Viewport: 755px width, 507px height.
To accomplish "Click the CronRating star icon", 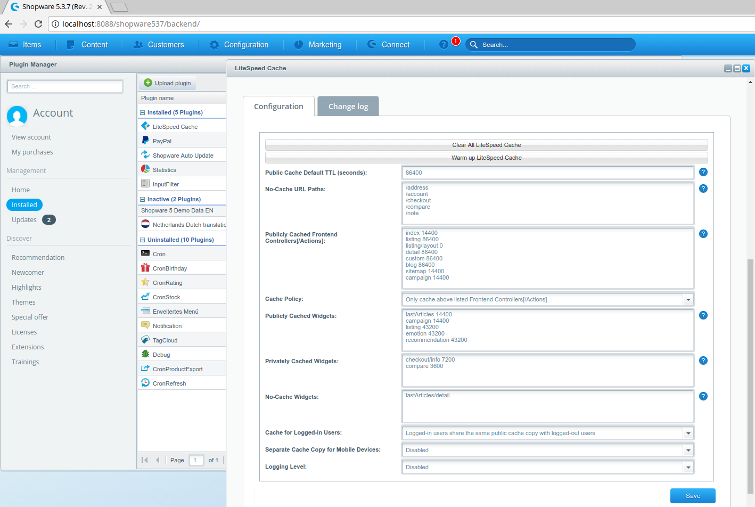I will coord(145,282).
